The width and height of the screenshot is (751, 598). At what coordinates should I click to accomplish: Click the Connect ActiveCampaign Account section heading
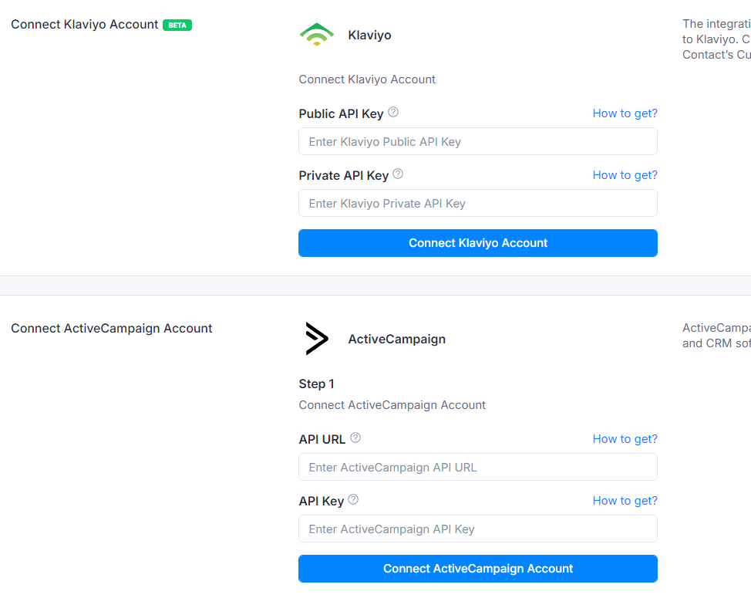(x=112, y=328)
